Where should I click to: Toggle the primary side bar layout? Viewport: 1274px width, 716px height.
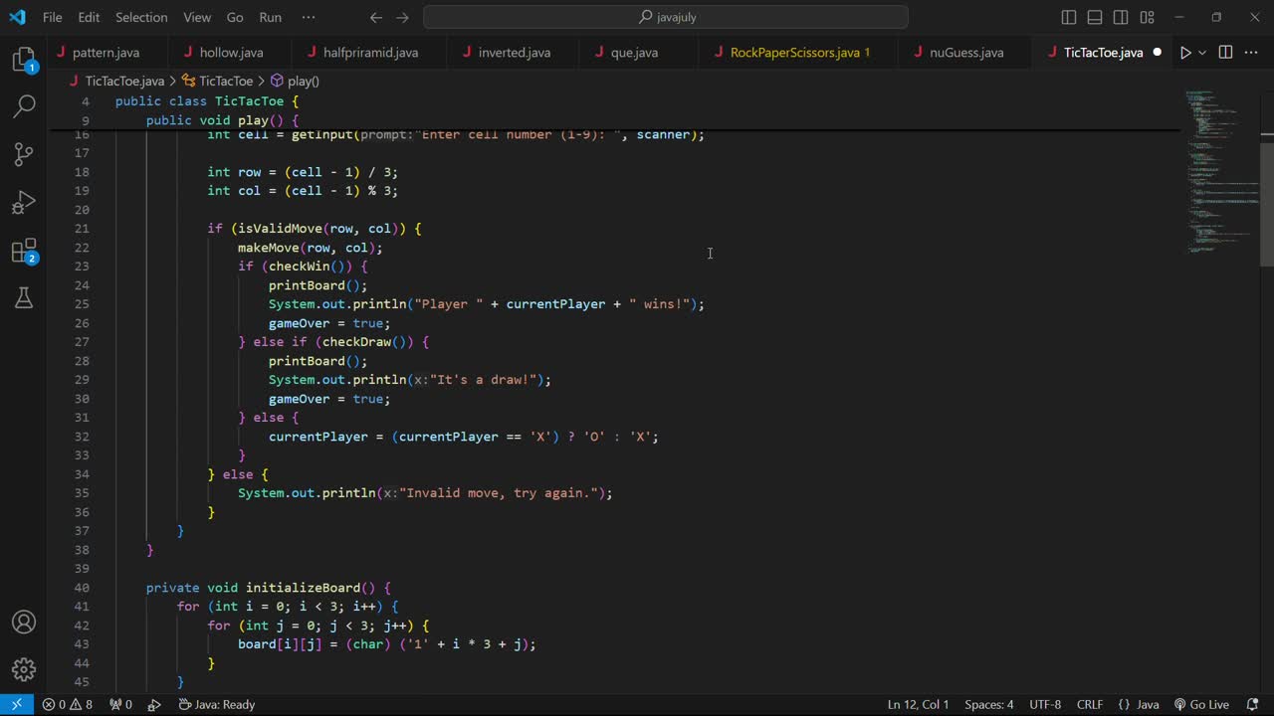pos(1069,17)
